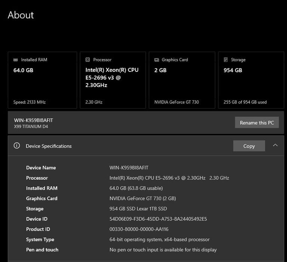Screen dimensions: 287x262
Task: Click the Lexar 1TB SSD storage value
Action: (138, 208)
